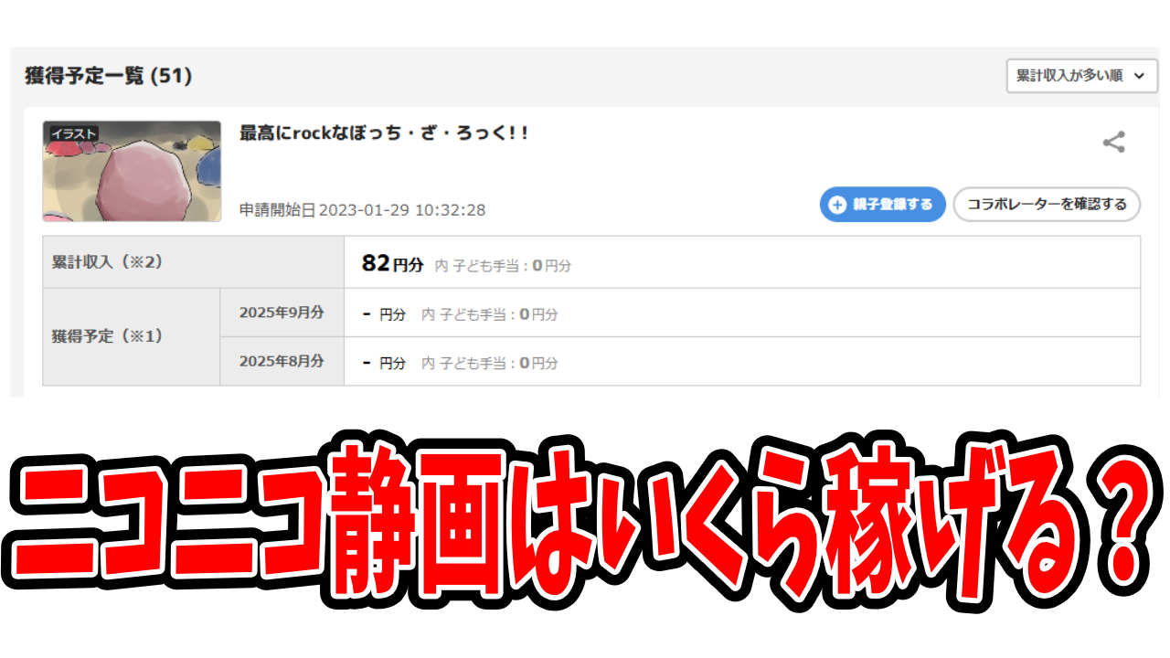
Task: Select the 2025年9月分 row label
Action: point(282,313)
